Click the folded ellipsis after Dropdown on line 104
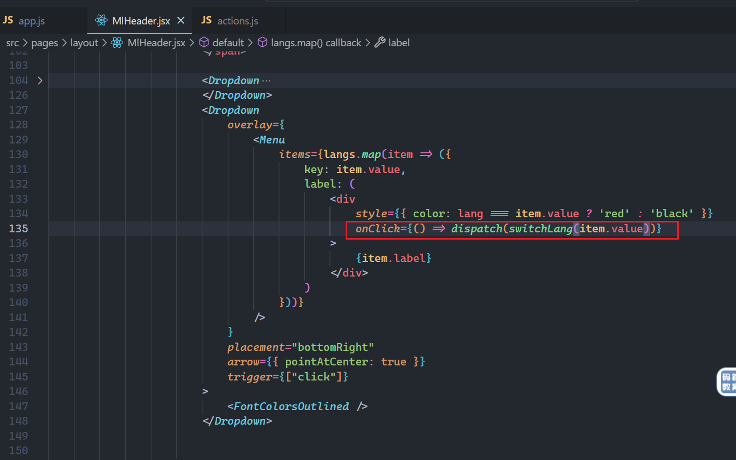Image resolution: width=736 pixels, height=460 pixels. click(266, 81)
